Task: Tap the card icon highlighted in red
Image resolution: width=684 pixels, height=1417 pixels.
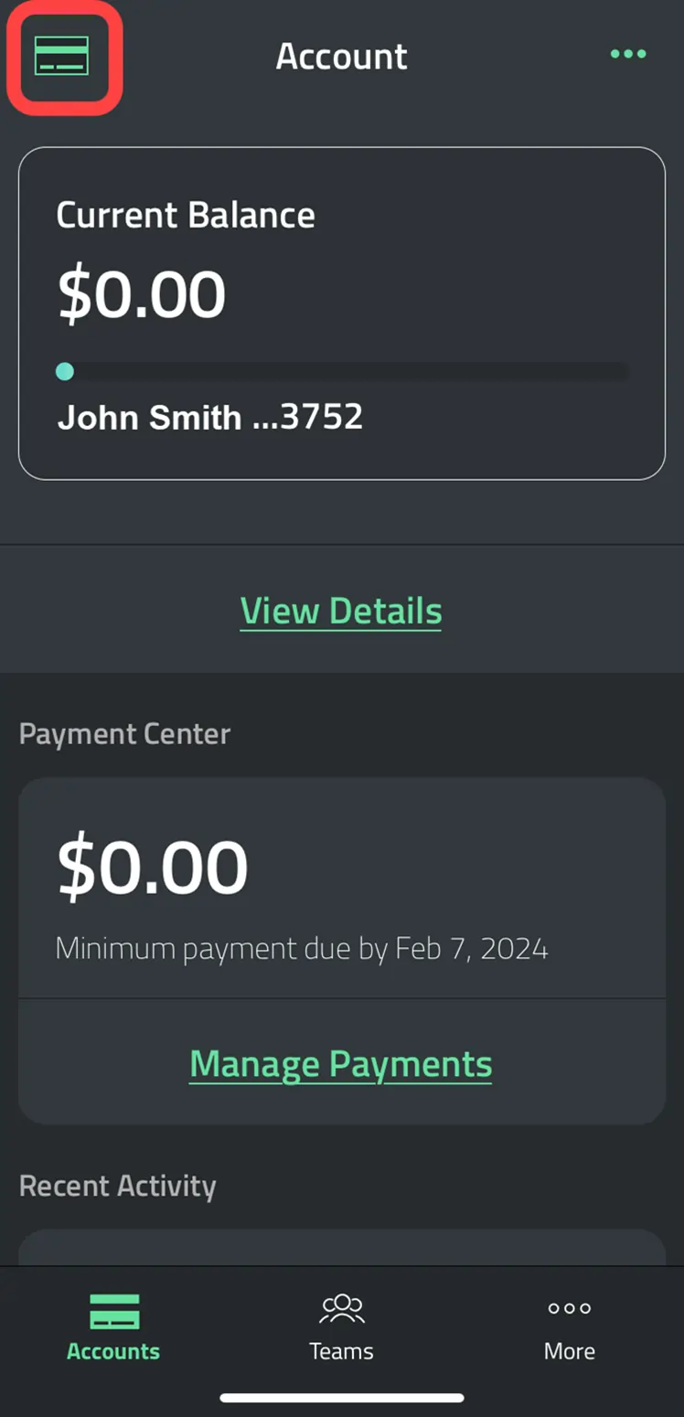Action: [61, 56]
